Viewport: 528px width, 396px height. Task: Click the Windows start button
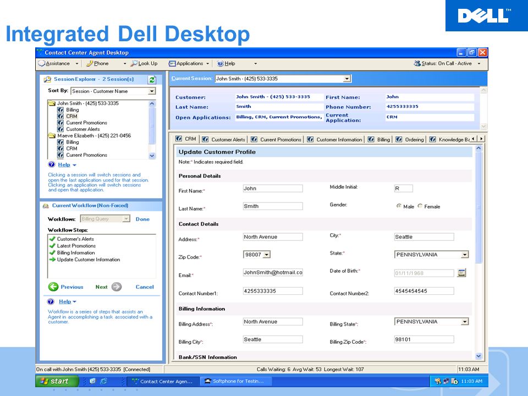(57, 381)
